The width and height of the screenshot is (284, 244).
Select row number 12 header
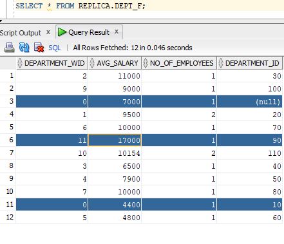pos(8,217)
